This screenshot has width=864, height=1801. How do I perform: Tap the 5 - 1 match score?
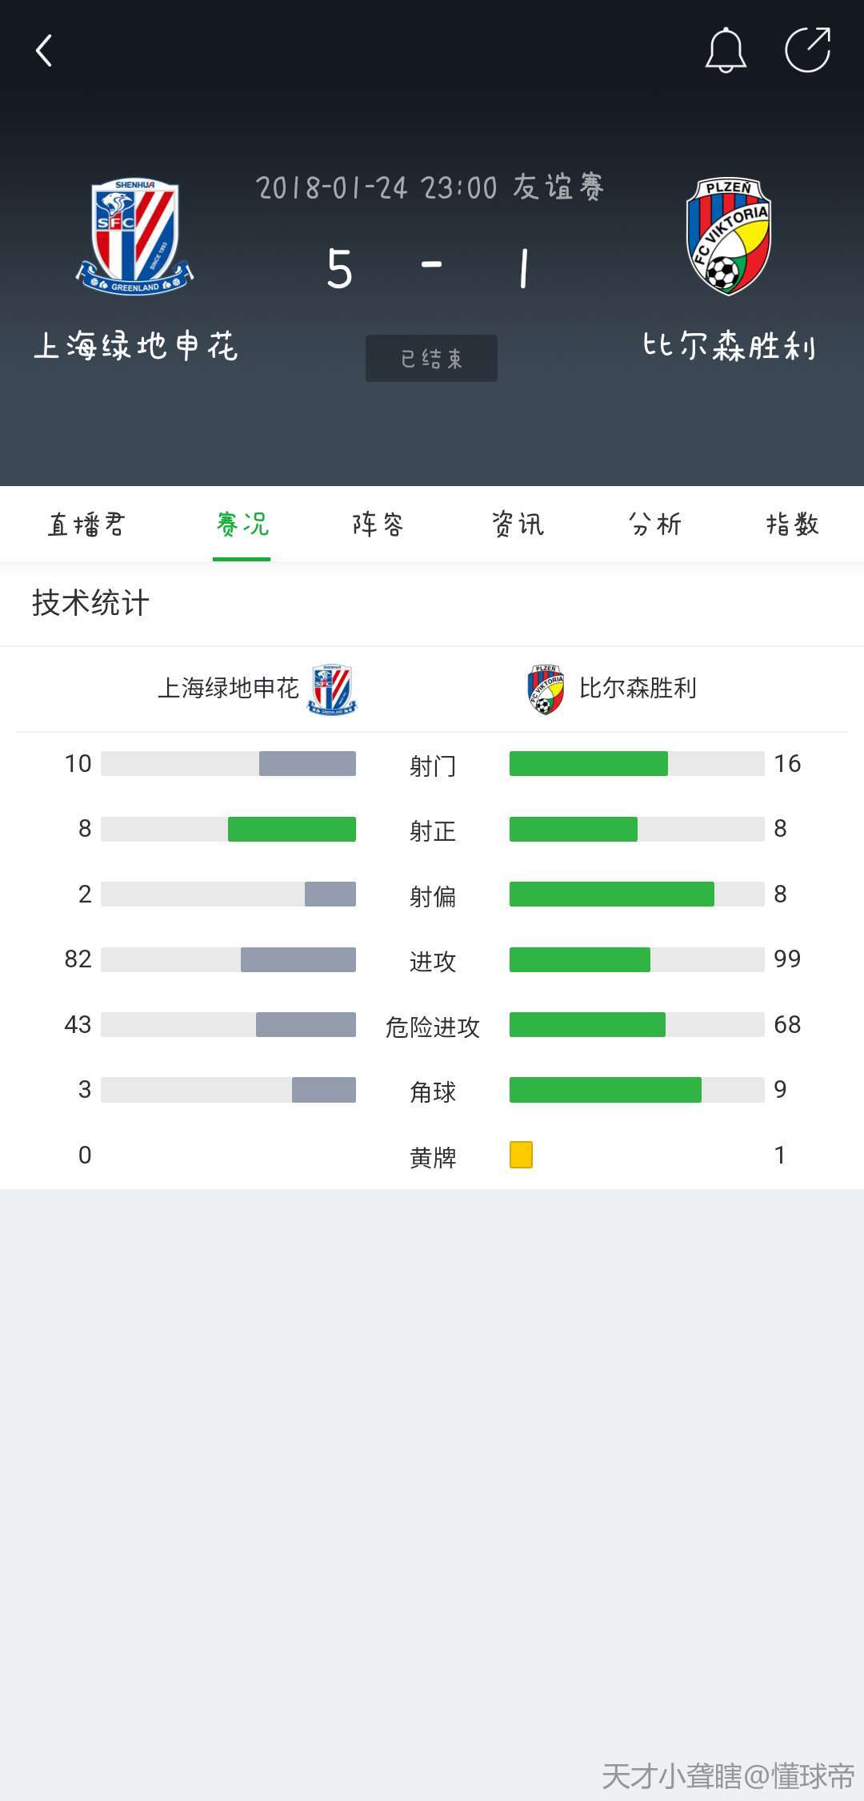tap(430, 269)
